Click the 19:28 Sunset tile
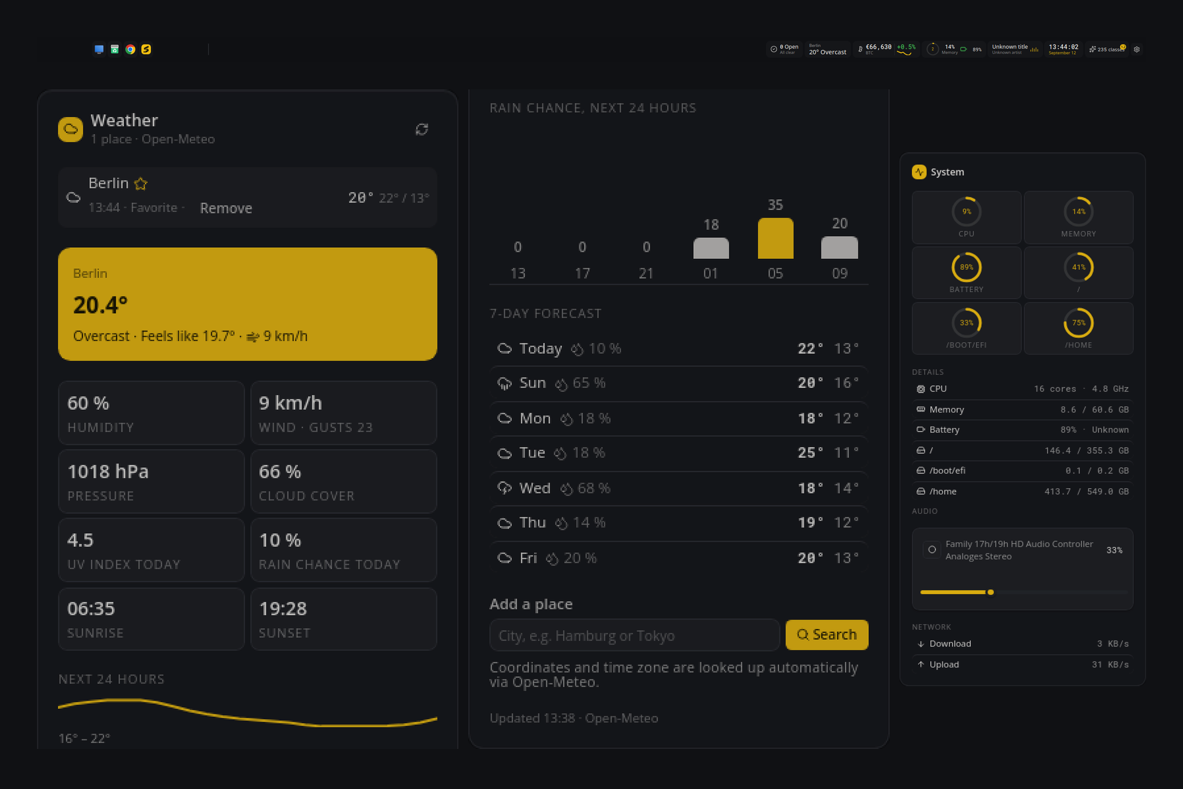 tap(344, 619)
